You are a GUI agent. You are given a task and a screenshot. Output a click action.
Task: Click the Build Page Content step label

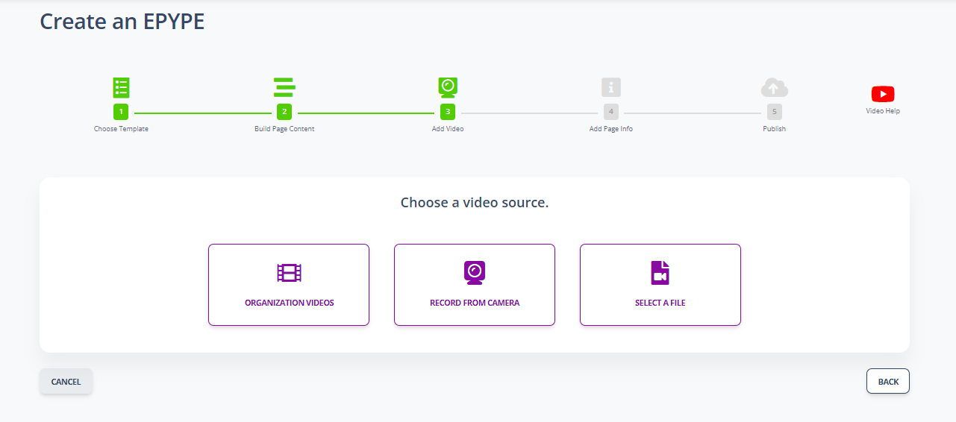tap(284, 129)
